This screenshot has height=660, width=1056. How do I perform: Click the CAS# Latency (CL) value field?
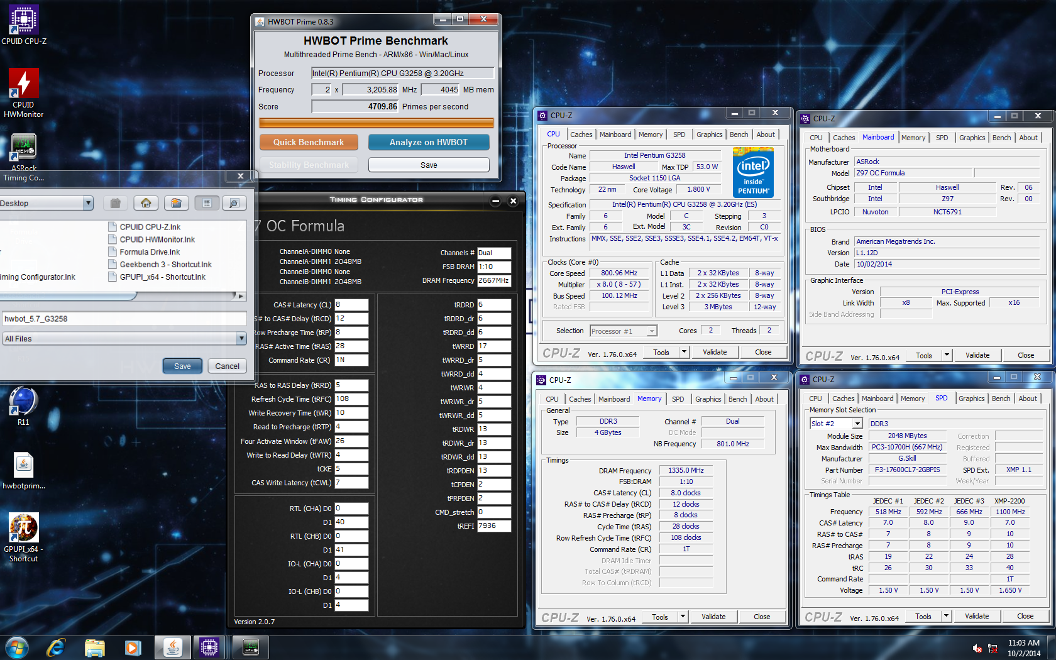point(351,305)
